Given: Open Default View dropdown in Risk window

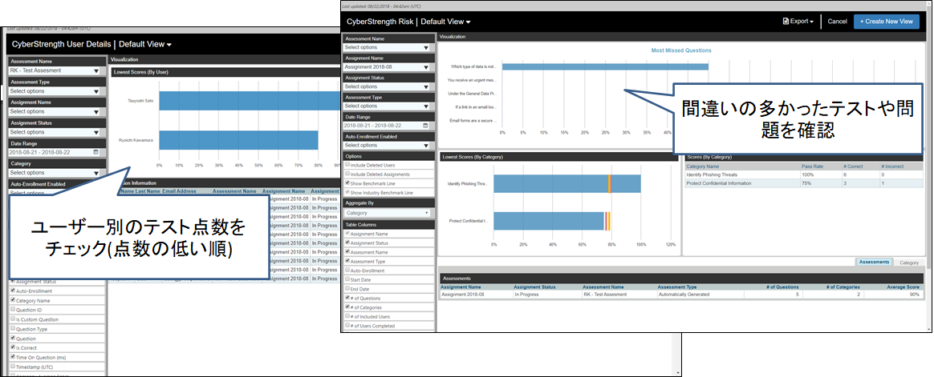Looking at the screenshot, I should 445,22.
